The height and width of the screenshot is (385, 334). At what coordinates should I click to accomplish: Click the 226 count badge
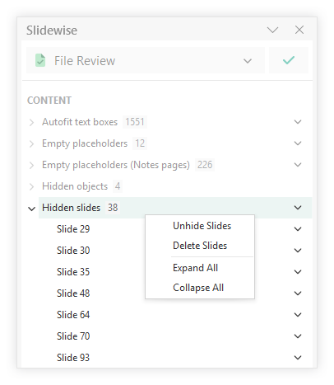tap(205, 165)
